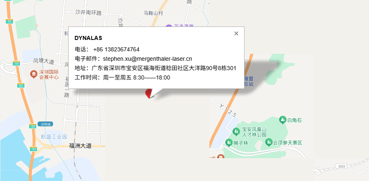Click the S3 highway badge near 凤塘大道

pos(16,63)
